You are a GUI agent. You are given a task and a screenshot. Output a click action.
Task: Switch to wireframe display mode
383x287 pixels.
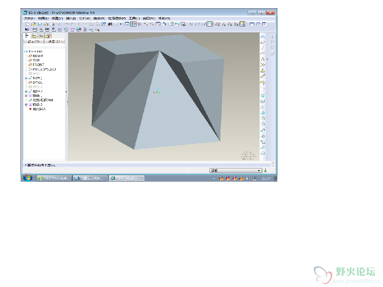tap(191, 24)
